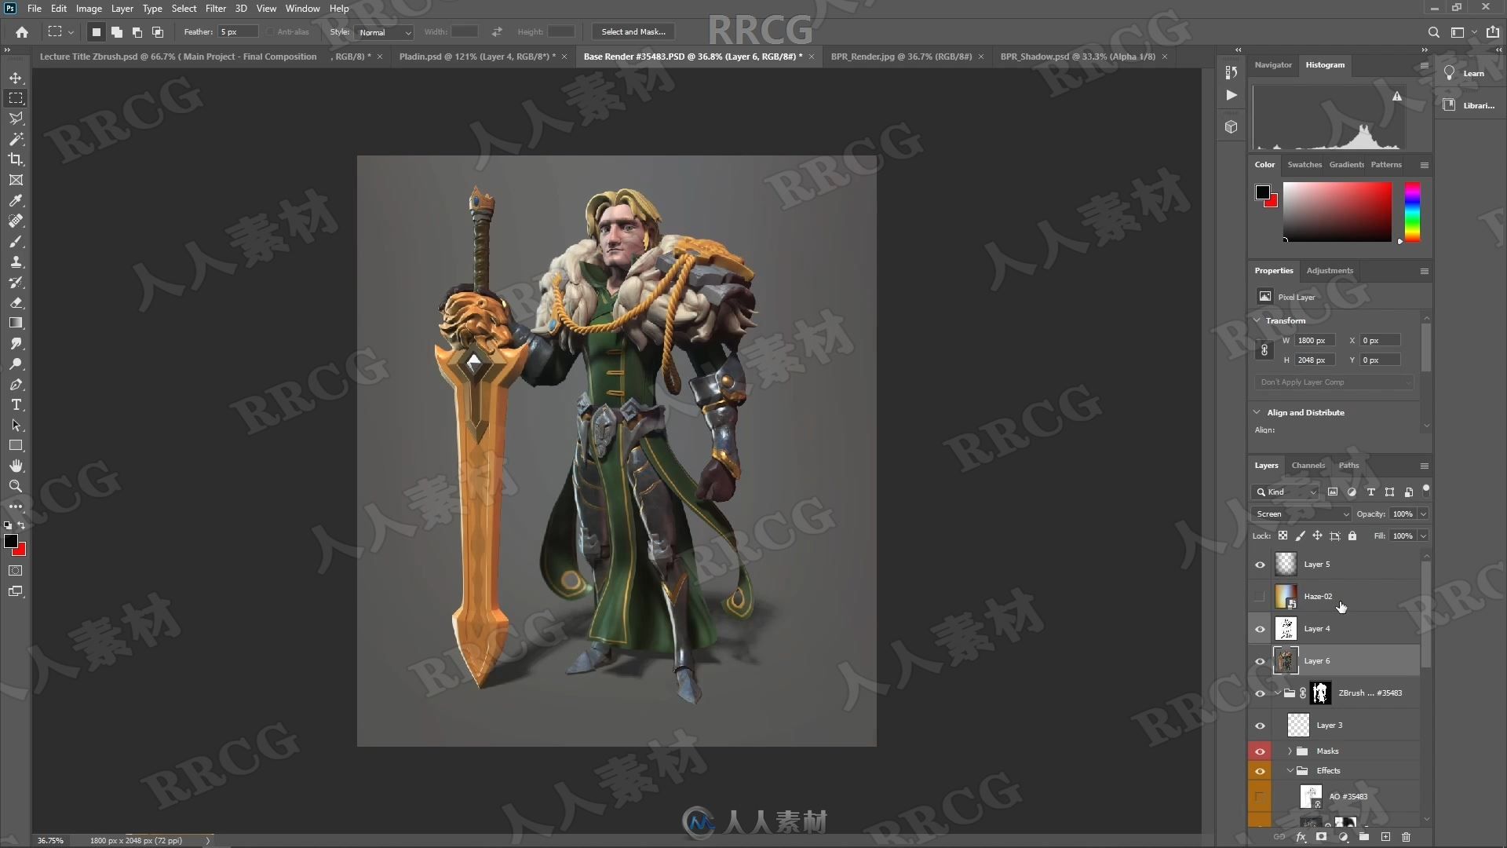Select the Eyedropper tool
Viewport: 1507px width, 848px height.
click(x=14, y=200)
